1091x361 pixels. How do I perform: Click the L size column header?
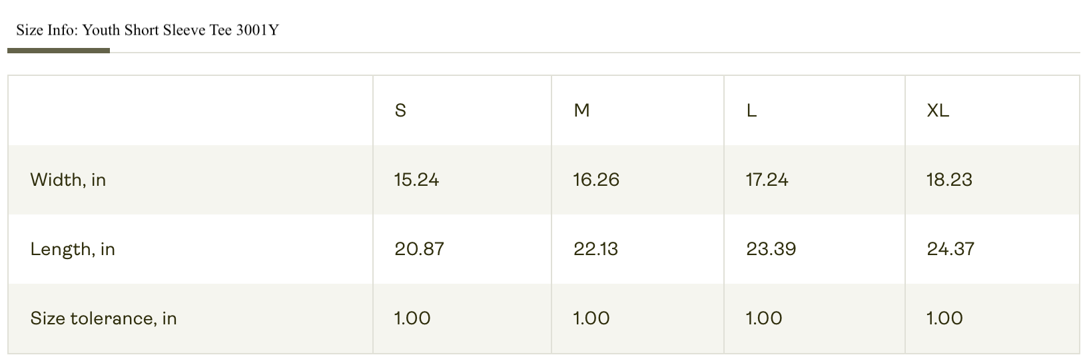tap(751, 111)
